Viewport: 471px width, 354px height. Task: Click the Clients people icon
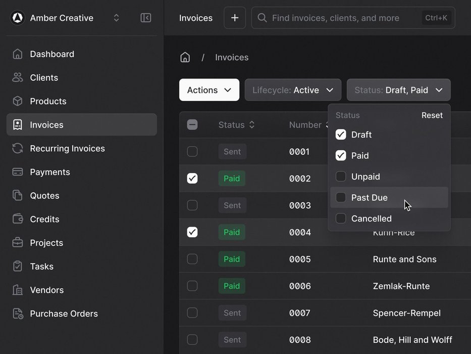18,77
